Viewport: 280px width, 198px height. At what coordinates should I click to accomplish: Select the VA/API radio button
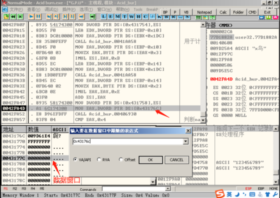[75, 159]
